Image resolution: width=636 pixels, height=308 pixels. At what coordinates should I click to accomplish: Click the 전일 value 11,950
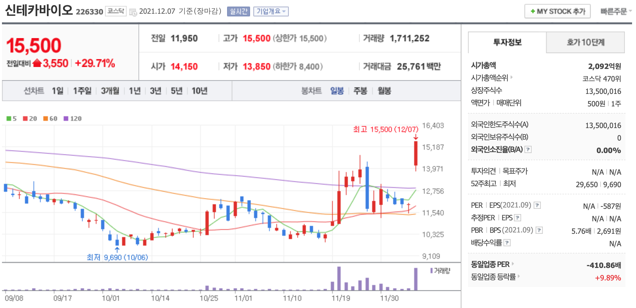[x=184, y=38]
